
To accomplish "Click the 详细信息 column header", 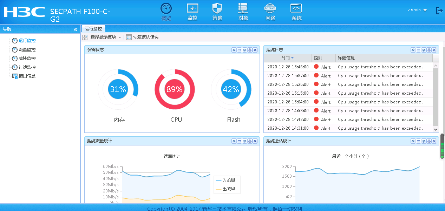I will (384, 58).
